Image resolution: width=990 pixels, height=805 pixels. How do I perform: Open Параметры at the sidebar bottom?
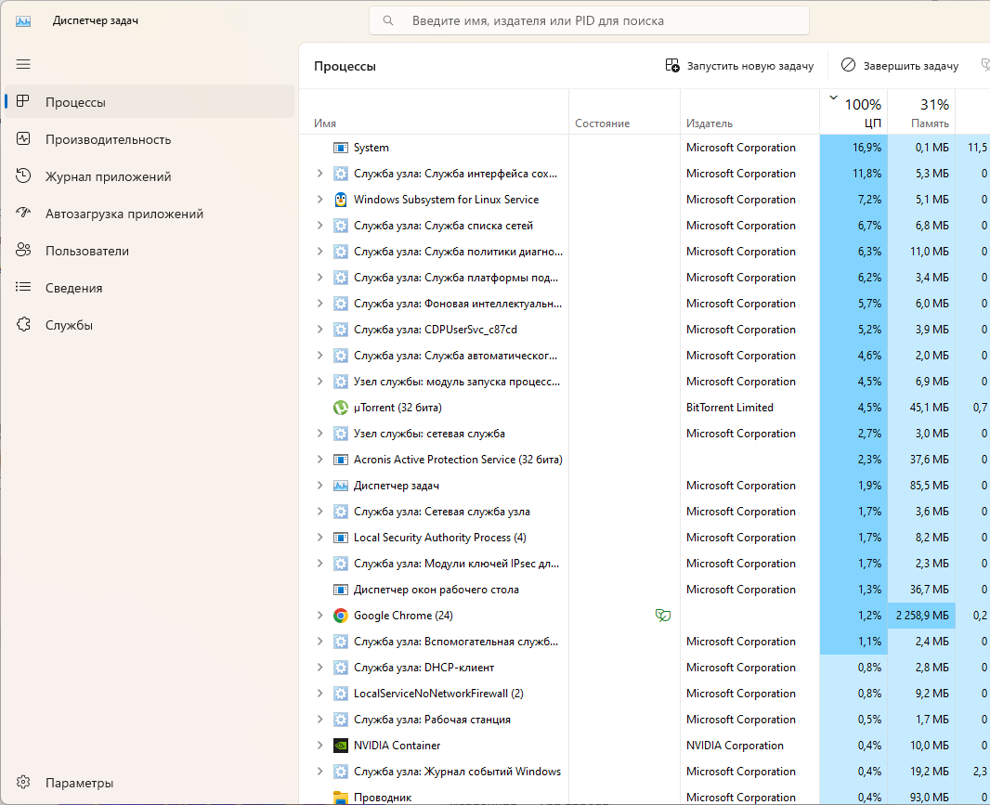[80, 783]
